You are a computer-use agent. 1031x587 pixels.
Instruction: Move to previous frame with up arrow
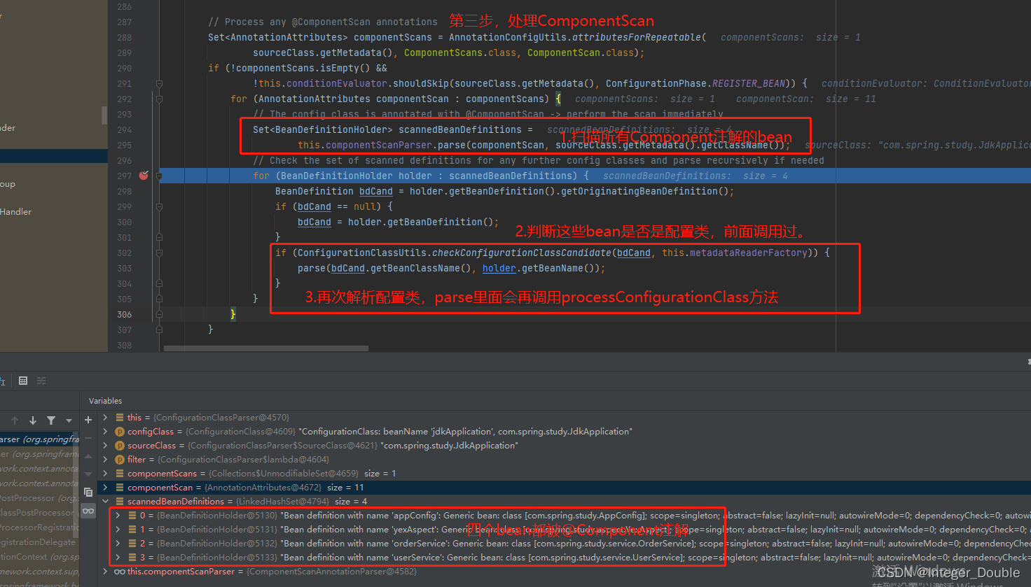tap(15, 420)
